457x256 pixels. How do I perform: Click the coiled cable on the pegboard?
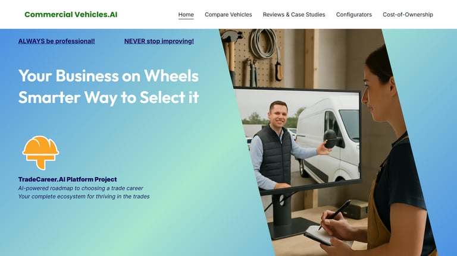264,43
